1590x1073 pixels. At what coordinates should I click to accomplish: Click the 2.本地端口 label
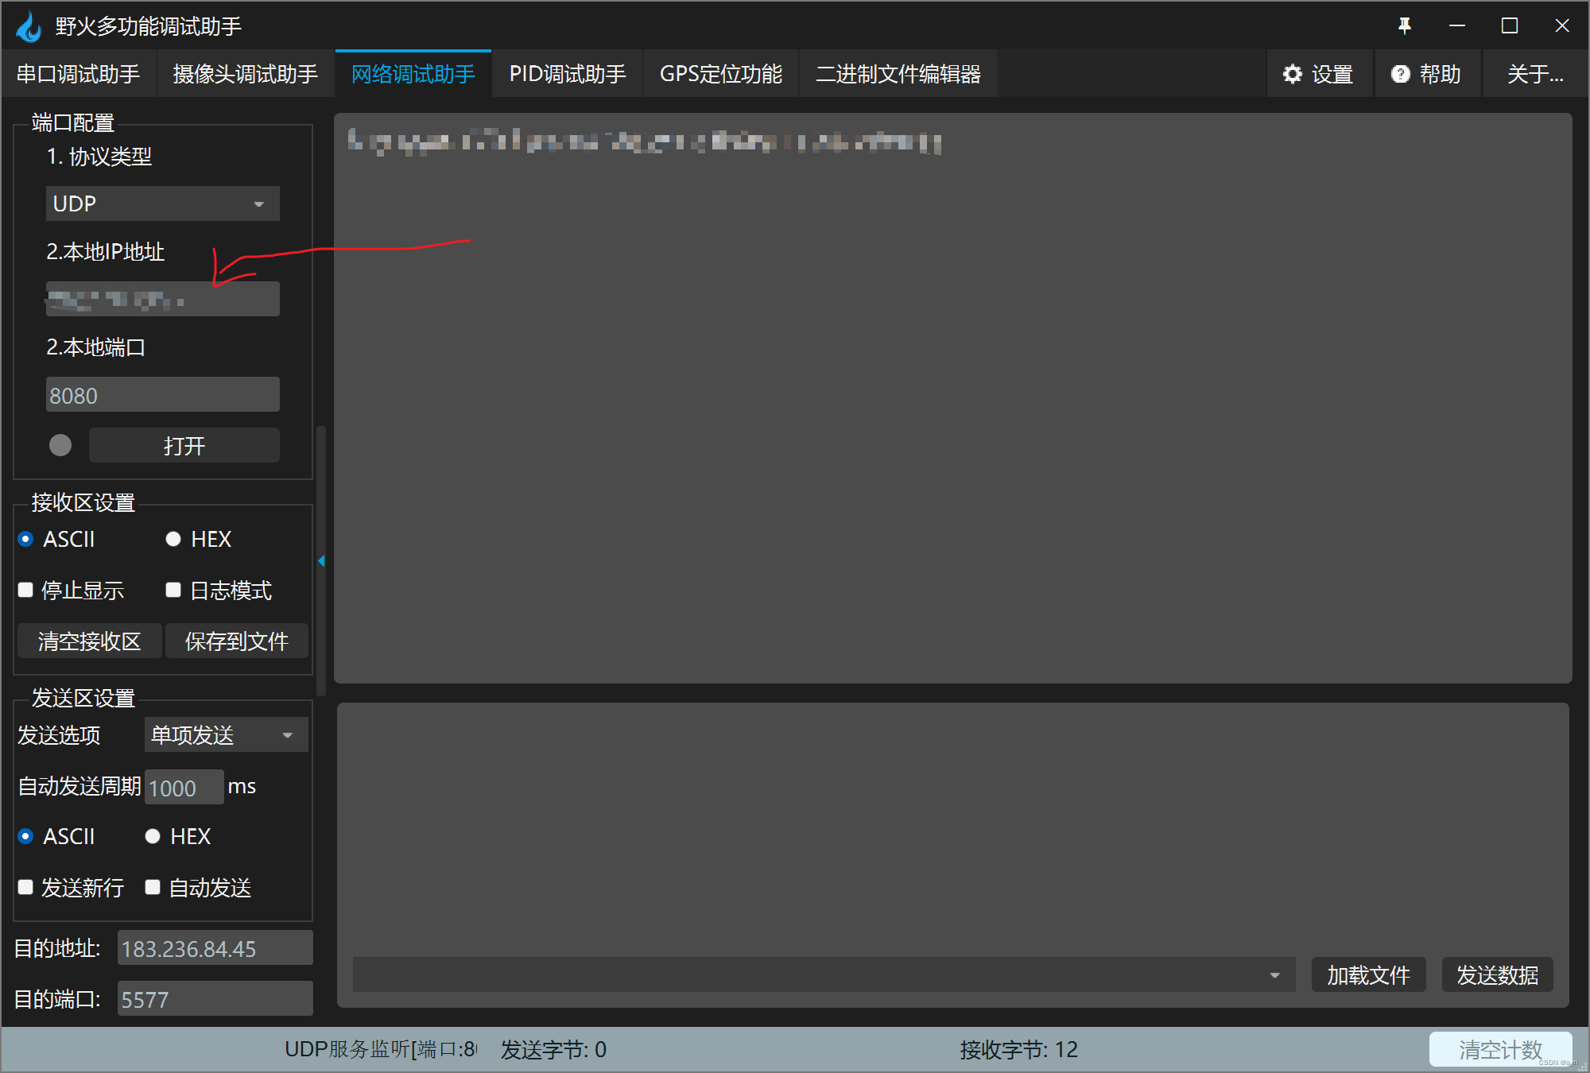coord(95,347)
